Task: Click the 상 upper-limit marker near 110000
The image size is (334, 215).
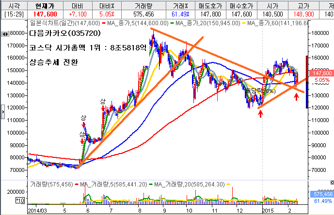Action: (83, 118)
